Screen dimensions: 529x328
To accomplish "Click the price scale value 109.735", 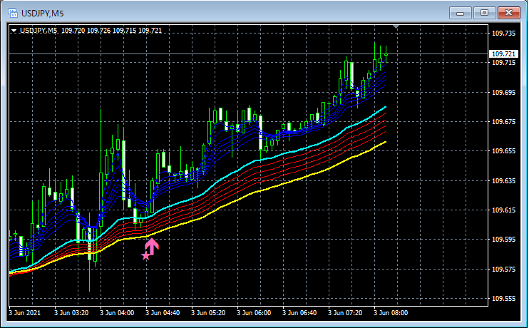I will (504, 33).
